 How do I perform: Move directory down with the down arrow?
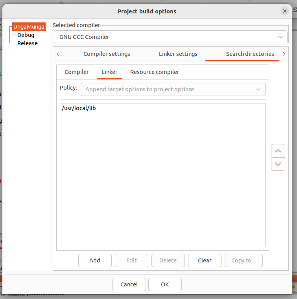point(278,164)
